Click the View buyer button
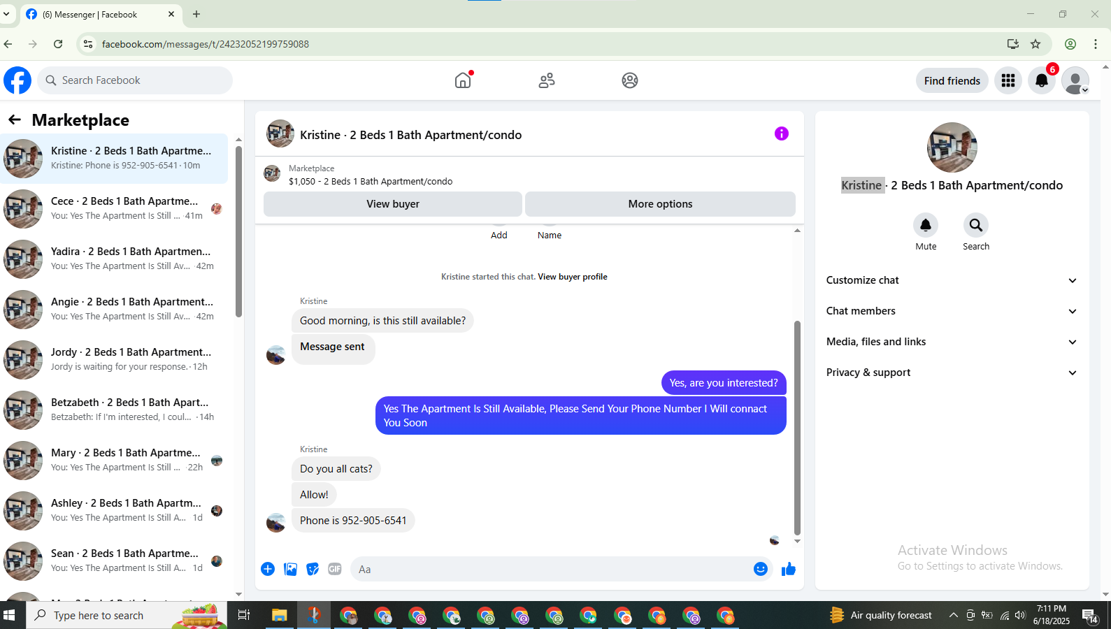 point(393,204)
